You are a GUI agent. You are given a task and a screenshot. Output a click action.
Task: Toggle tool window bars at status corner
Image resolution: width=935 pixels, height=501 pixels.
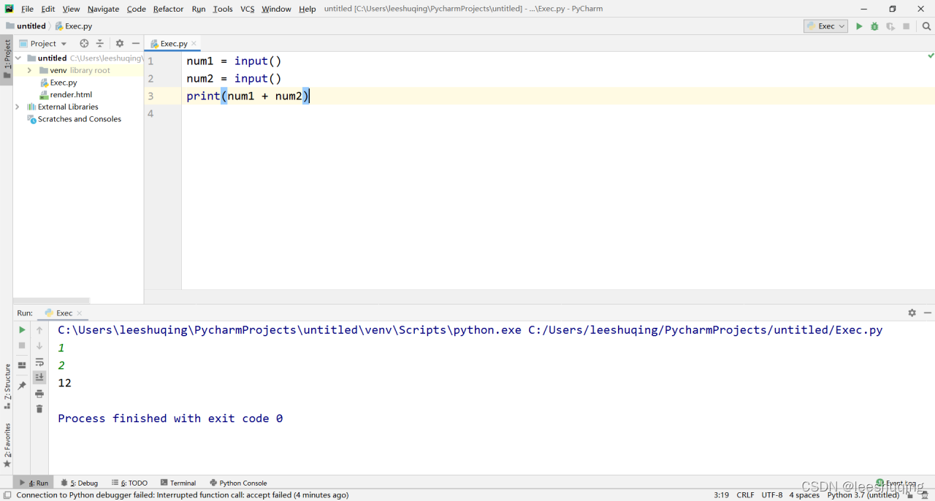7,495
